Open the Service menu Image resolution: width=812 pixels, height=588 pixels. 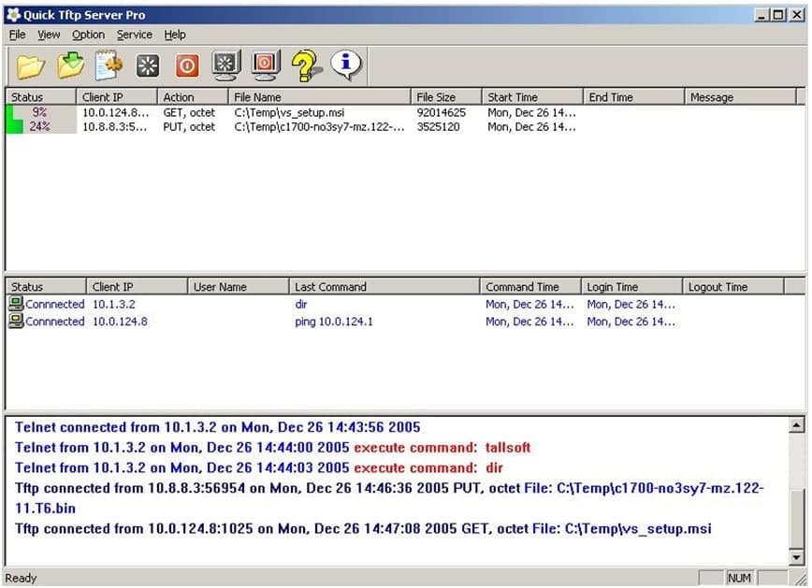(x=134, y=35)
